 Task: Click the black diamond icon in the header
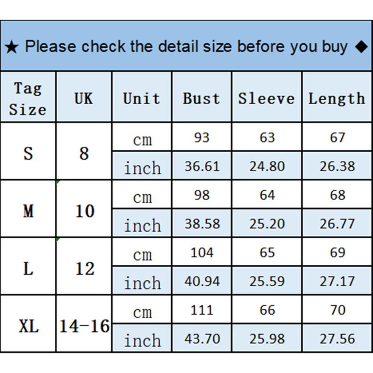tap(361, 47)
